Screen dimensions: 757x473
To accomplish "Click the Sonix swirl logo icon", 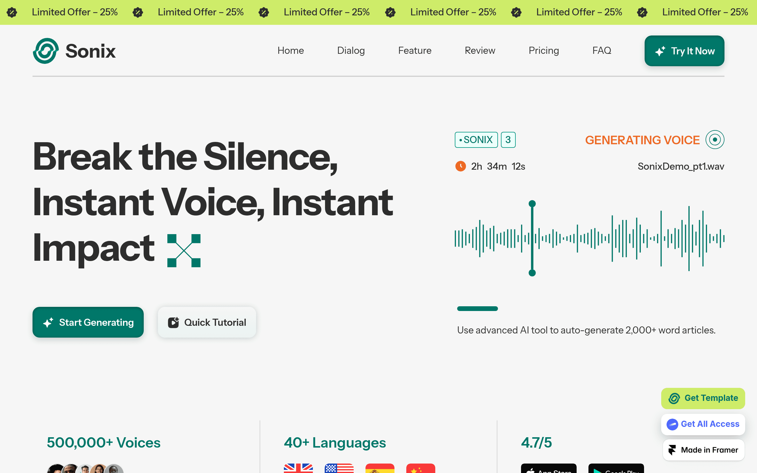I will [x=46, y=51].
